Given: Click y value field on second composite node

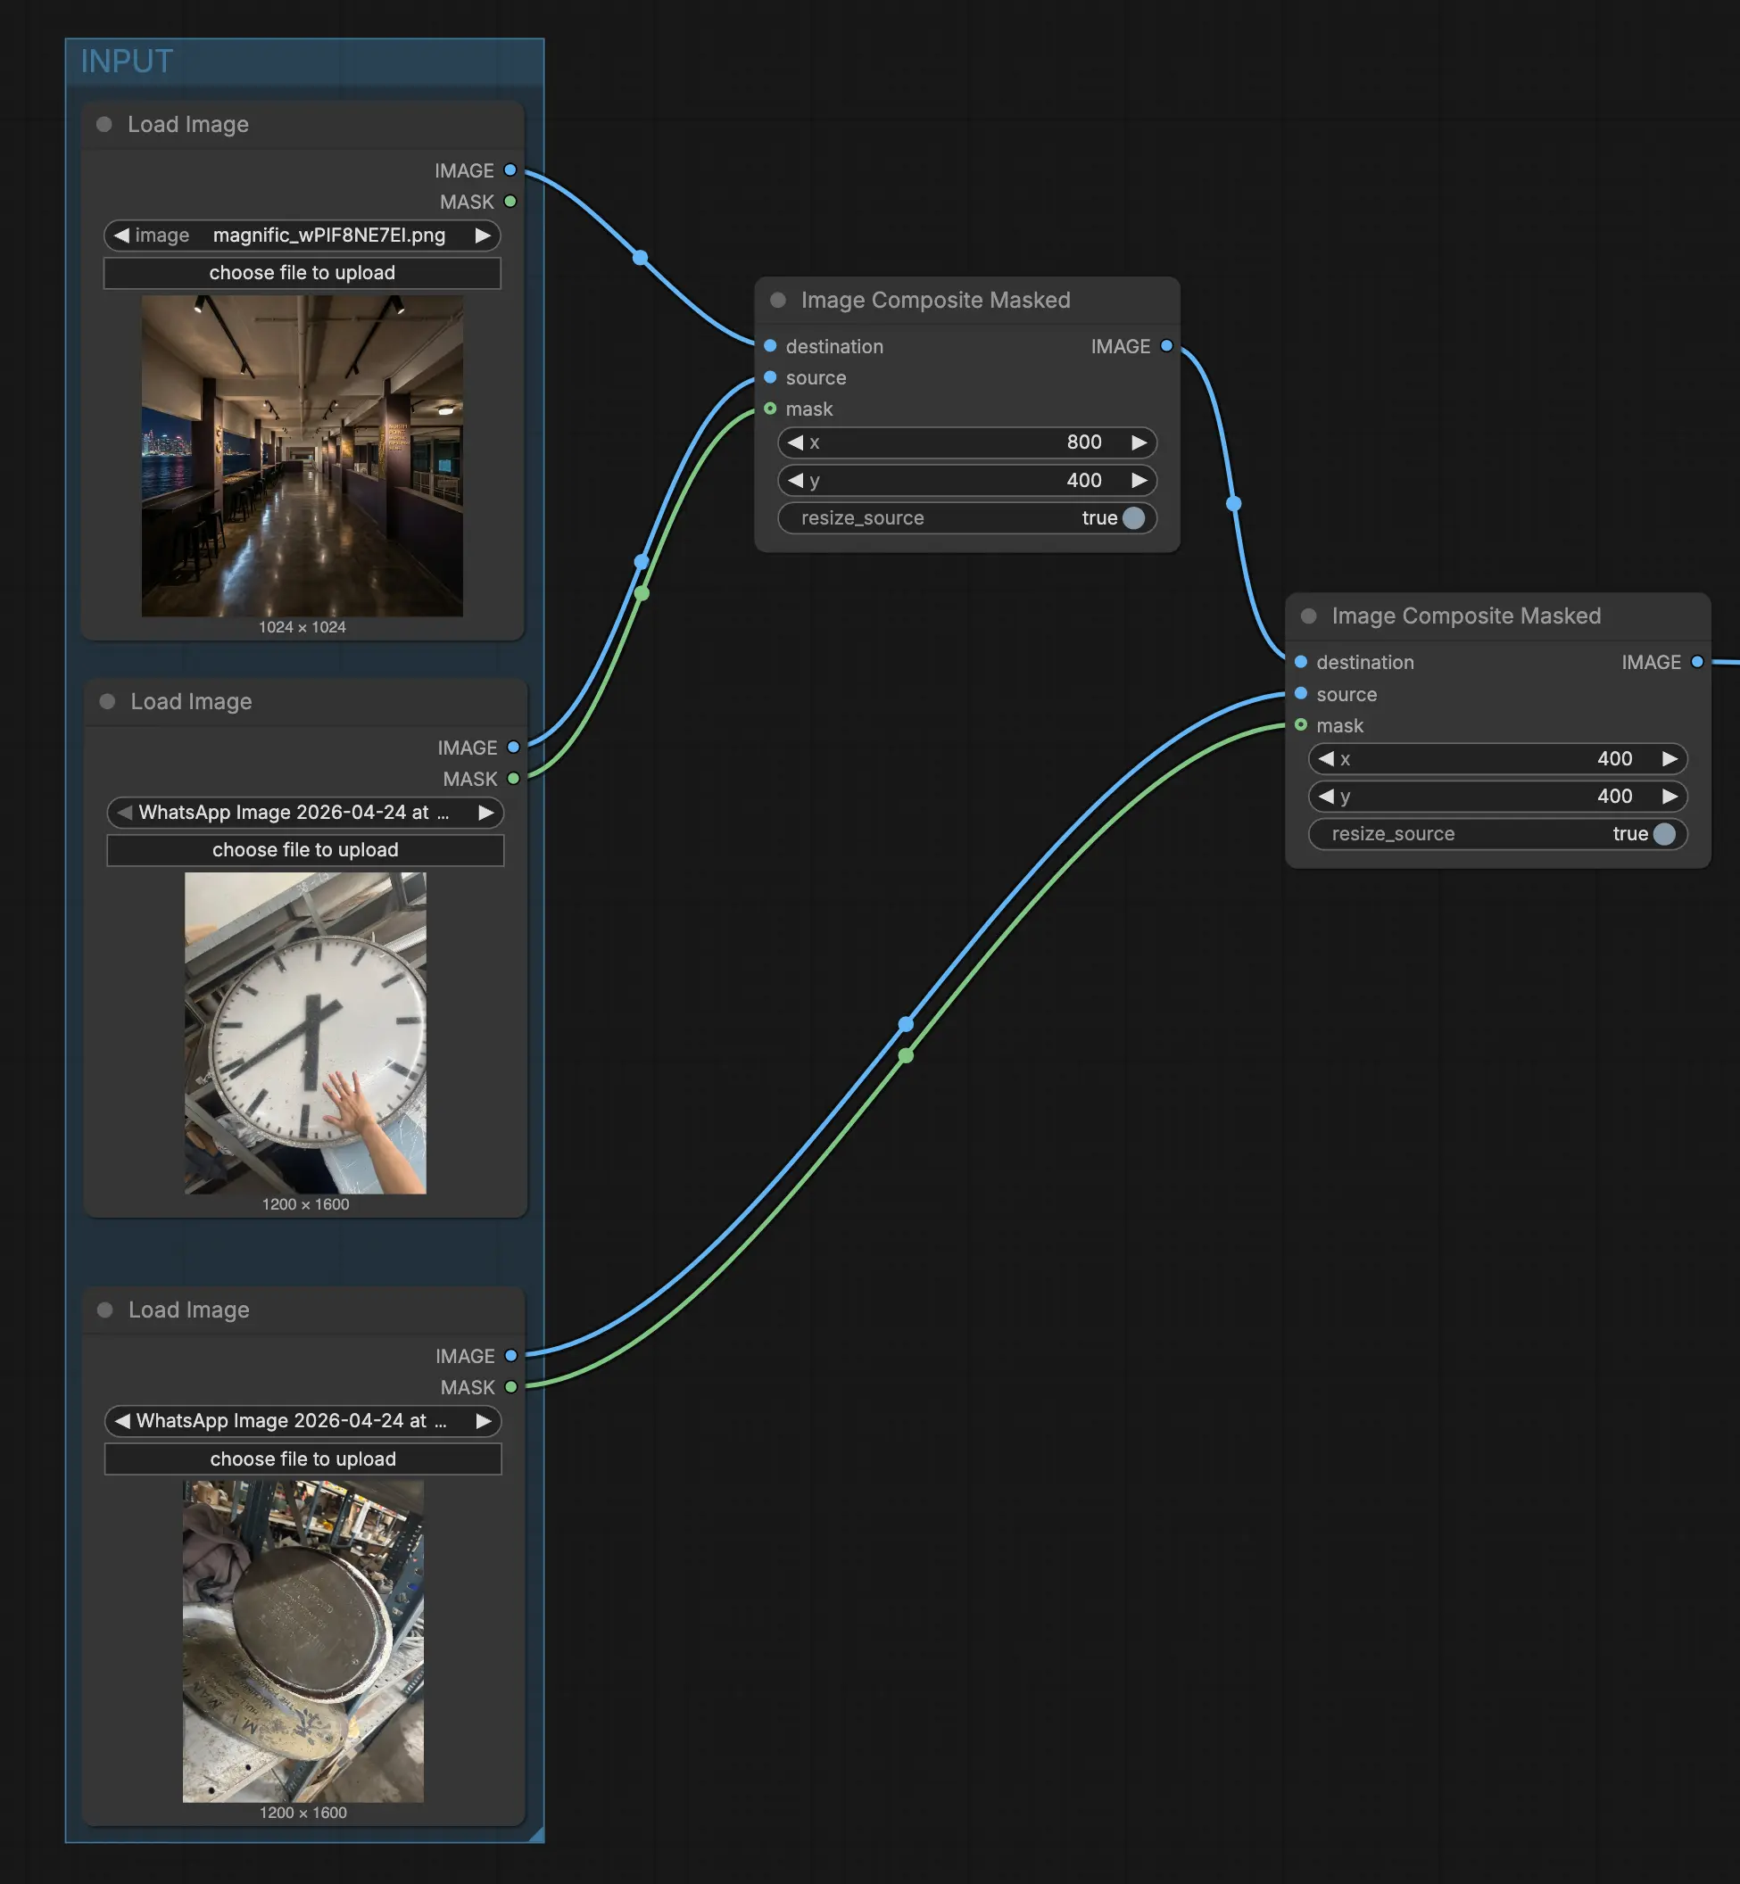Looking at the screenshot, I should click(x=1498, y=796).
